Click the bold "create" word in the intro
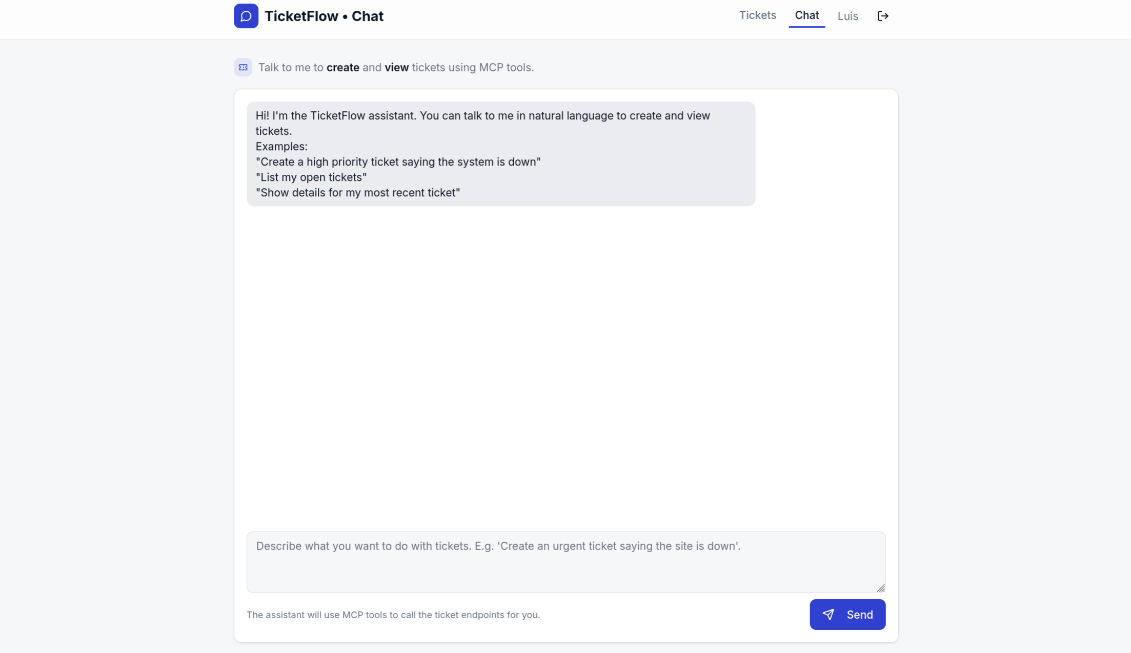The image size is (1131, 653). coord(343,68)
